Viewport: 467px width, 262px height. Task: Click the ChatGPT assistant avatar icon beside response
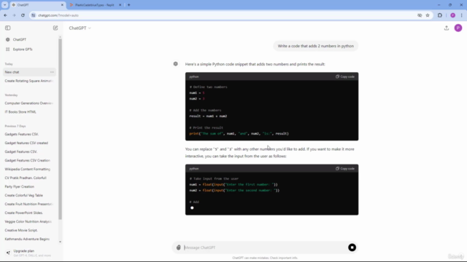[x=175, y=64]
